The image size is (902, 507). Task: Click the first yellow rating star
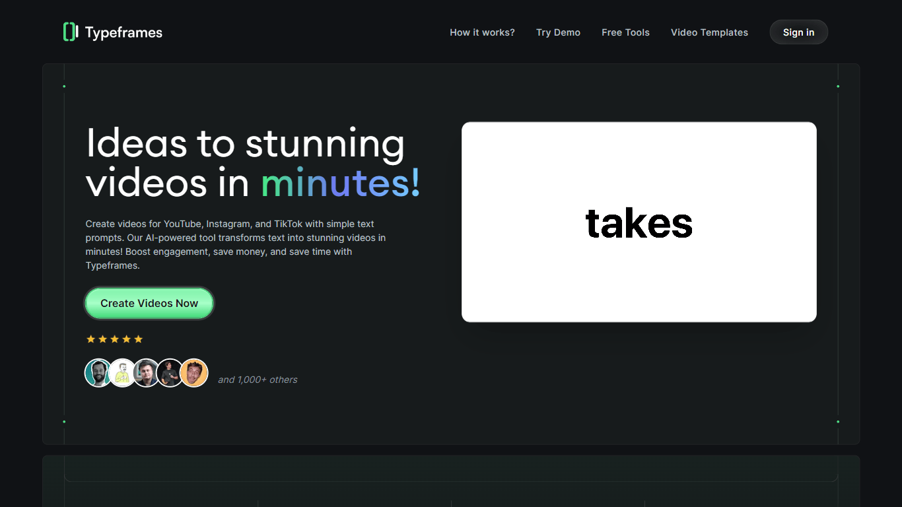coord(91,339)
